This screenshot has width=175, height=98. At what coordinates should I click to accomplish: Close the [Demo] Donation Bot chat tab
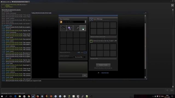click(29, 2)
